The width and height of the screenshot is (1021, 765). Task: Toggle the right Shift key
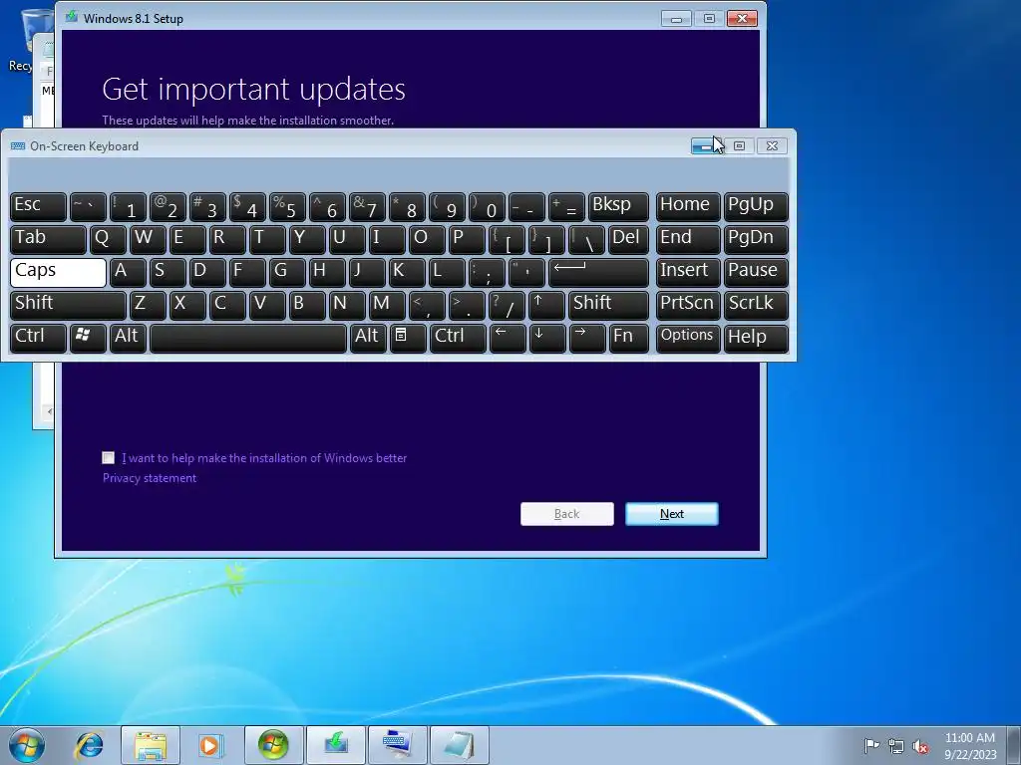609,305
